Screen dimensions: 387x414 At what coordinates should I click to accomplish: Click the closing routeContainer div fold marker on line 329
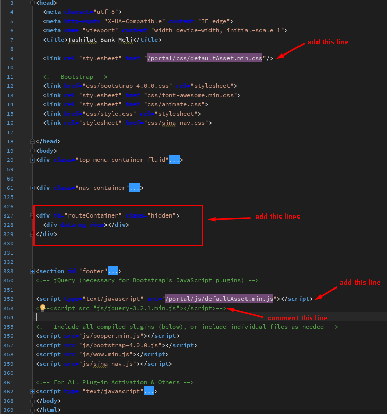[32, 234]
